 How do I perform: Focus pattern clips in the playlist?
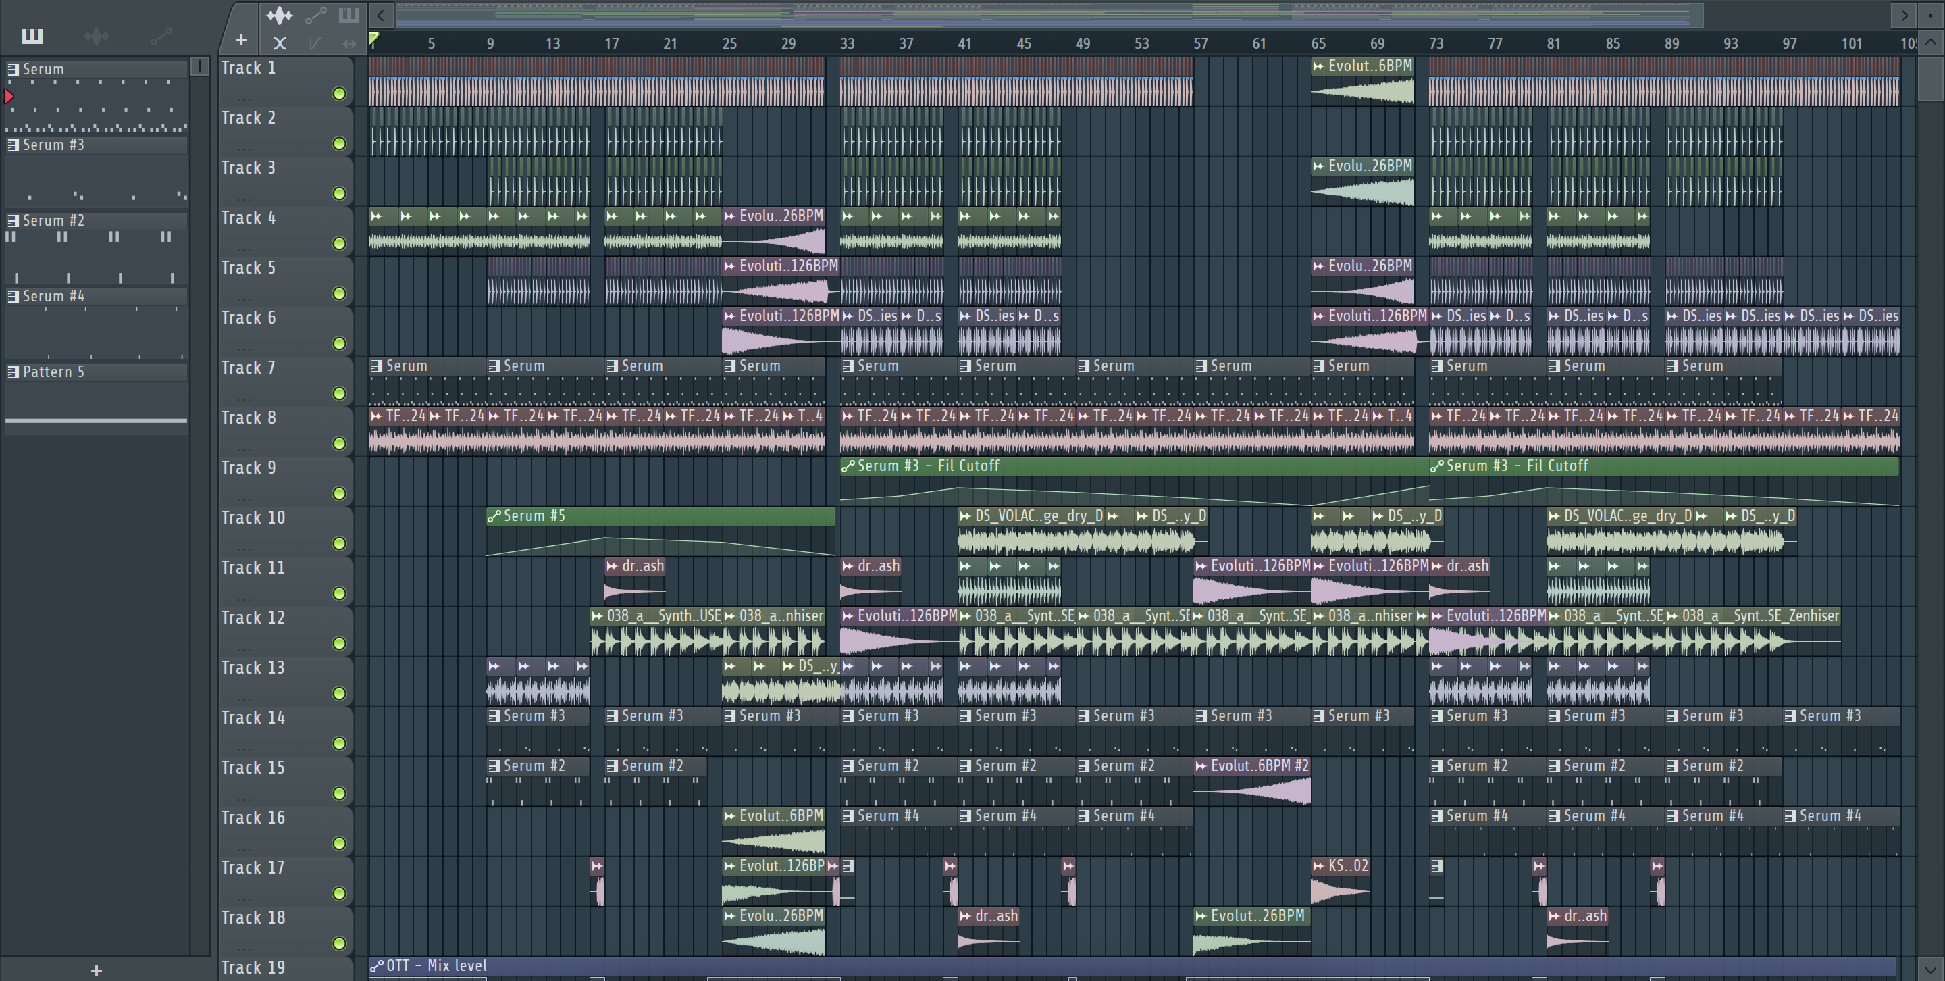349,15
